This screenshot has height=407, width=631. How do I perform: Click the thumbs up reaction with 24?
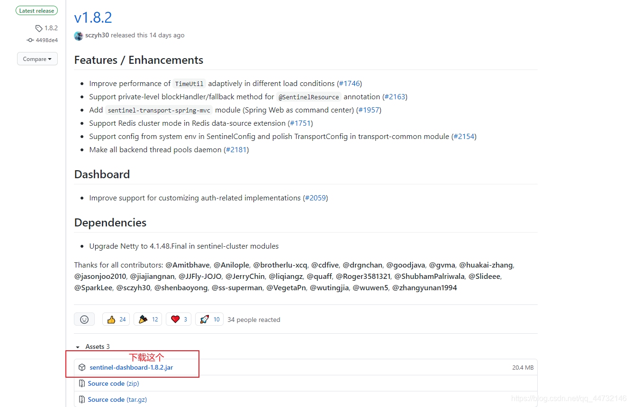pyautogui.click(x=116, y=320)
